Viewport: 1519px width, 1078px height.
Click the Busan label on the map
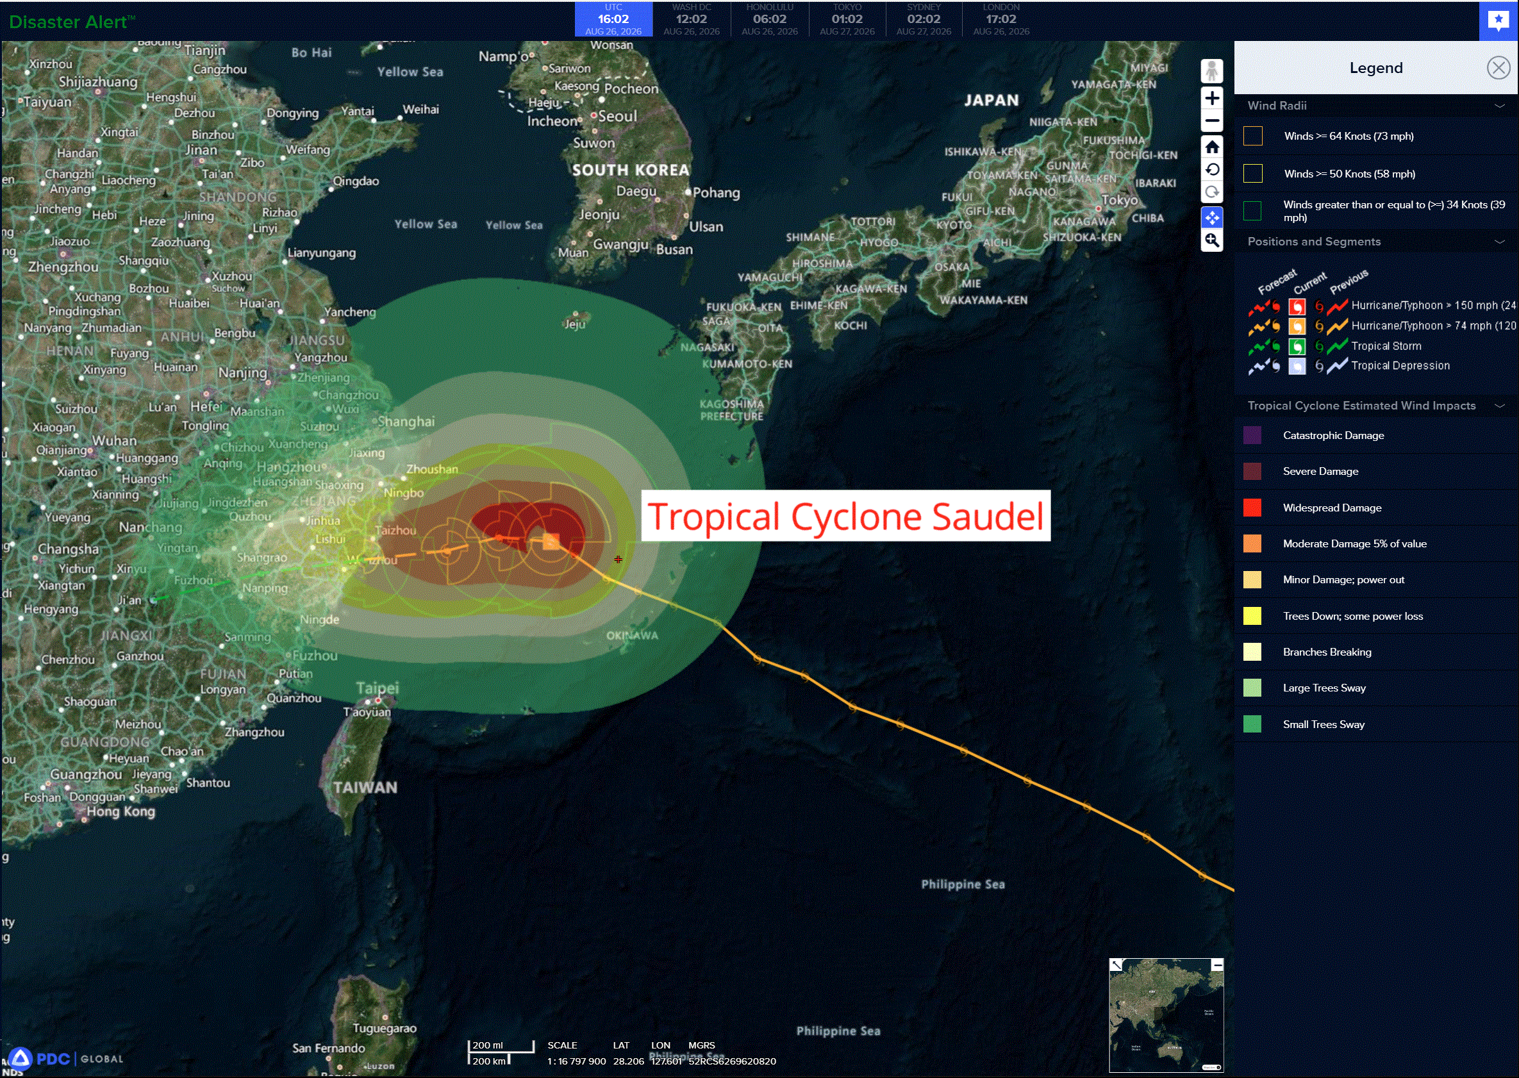(674, 249)
